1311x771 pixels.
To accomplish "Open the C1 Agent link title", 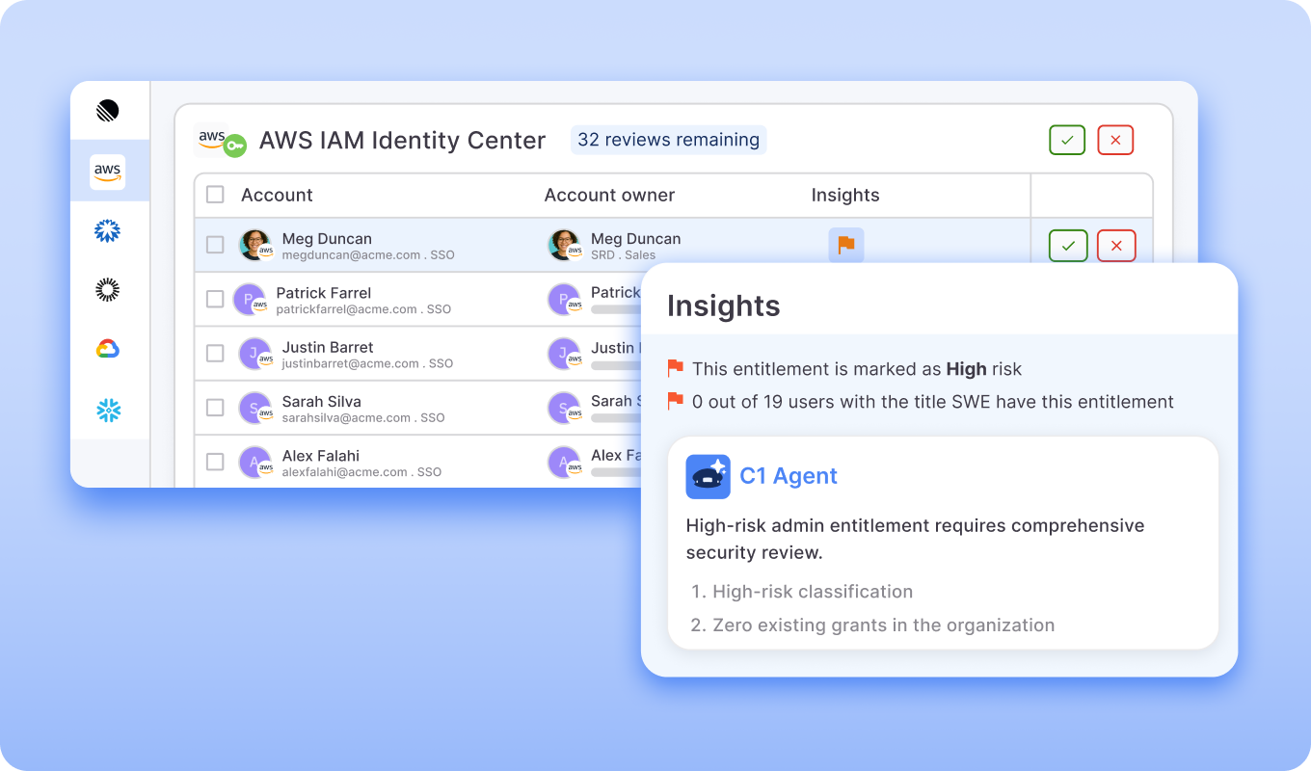I will point(788,476).
